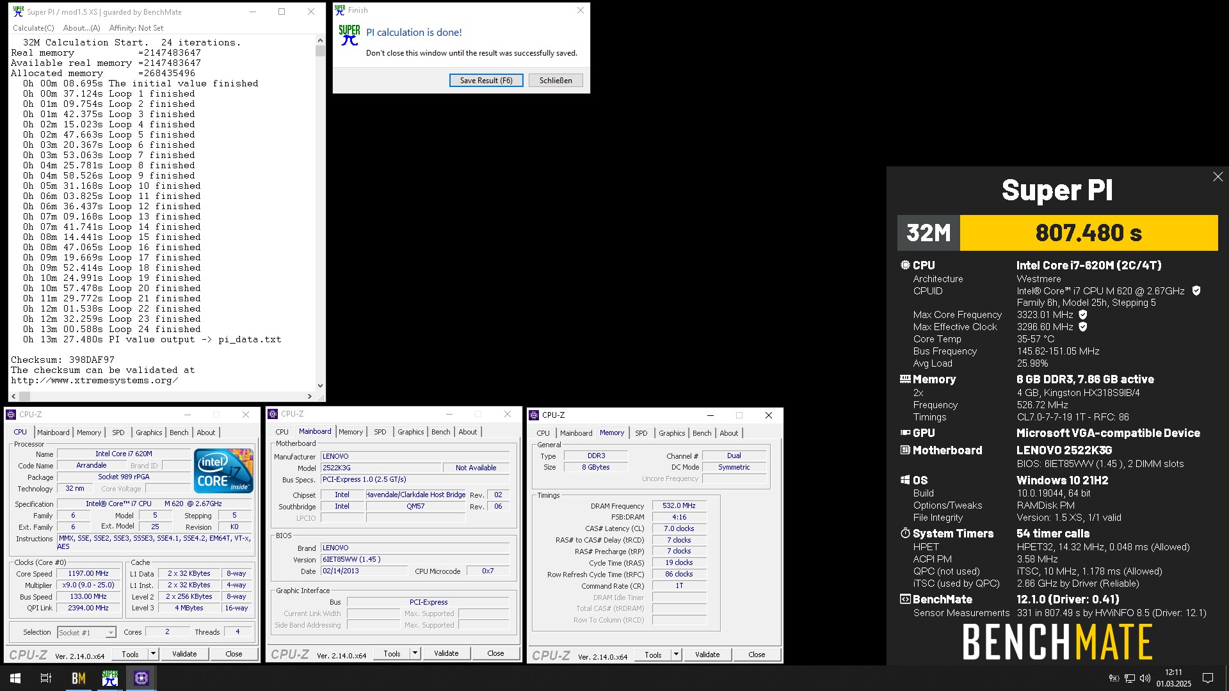
Task: Click title bar icon of CPU-Z CPU window
Action: [x=11, y=415]
